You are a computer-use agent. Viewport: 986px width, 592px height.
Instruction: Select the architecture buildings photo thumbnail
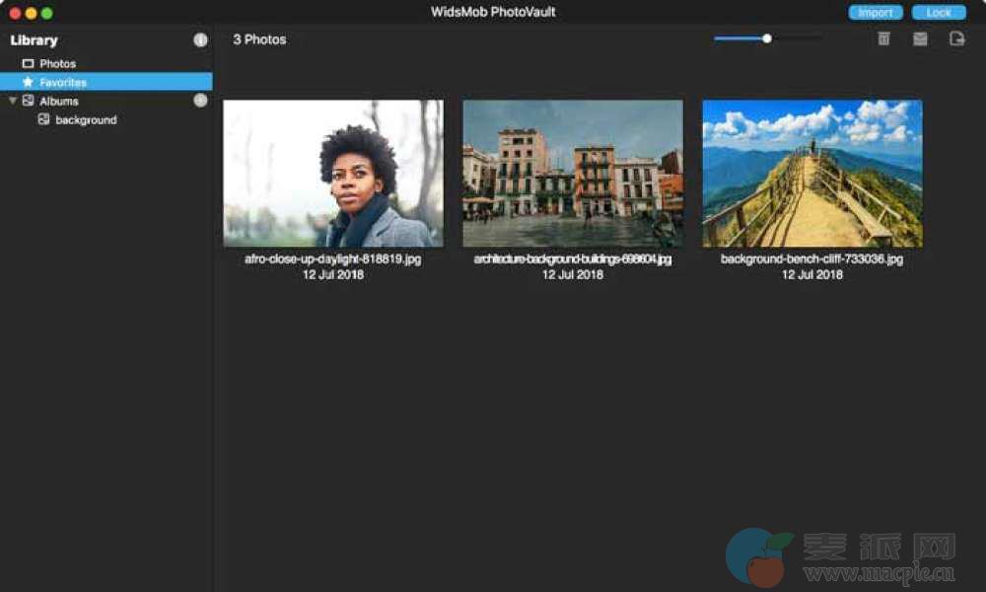pos(573,173)
